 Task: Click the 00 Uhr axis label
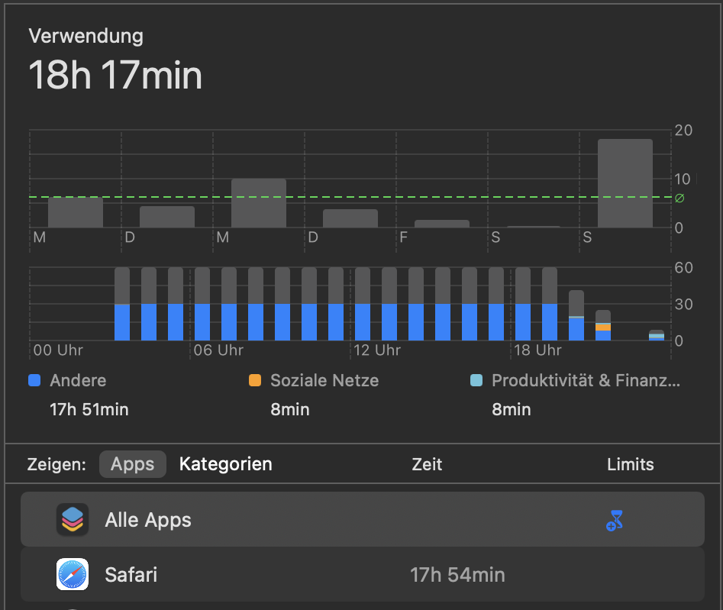(x=58, y=350)
